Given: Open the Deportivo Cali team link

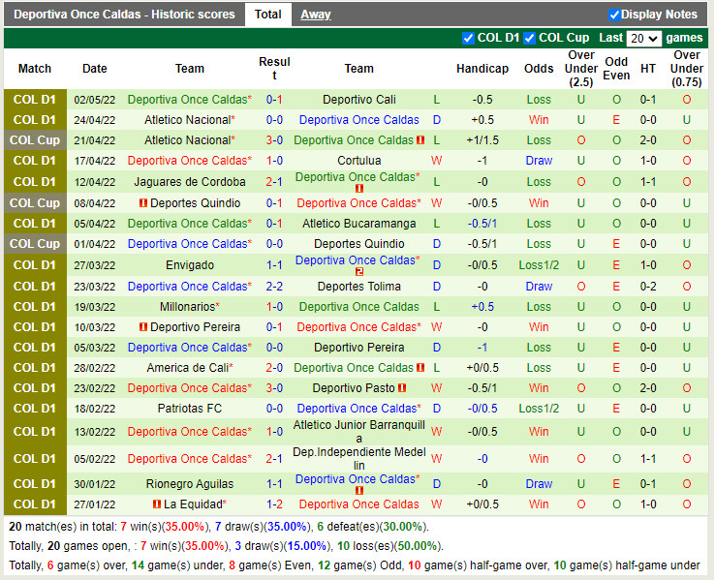Looking at the screenshot, I should click(x=358, y=100).
